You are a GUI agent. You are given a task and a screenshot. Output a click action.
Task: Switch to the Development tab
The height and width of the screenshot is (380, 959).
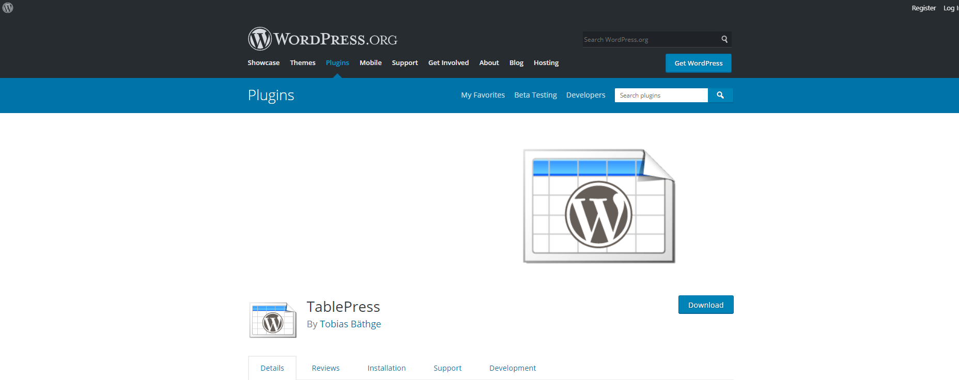(513, 368)
